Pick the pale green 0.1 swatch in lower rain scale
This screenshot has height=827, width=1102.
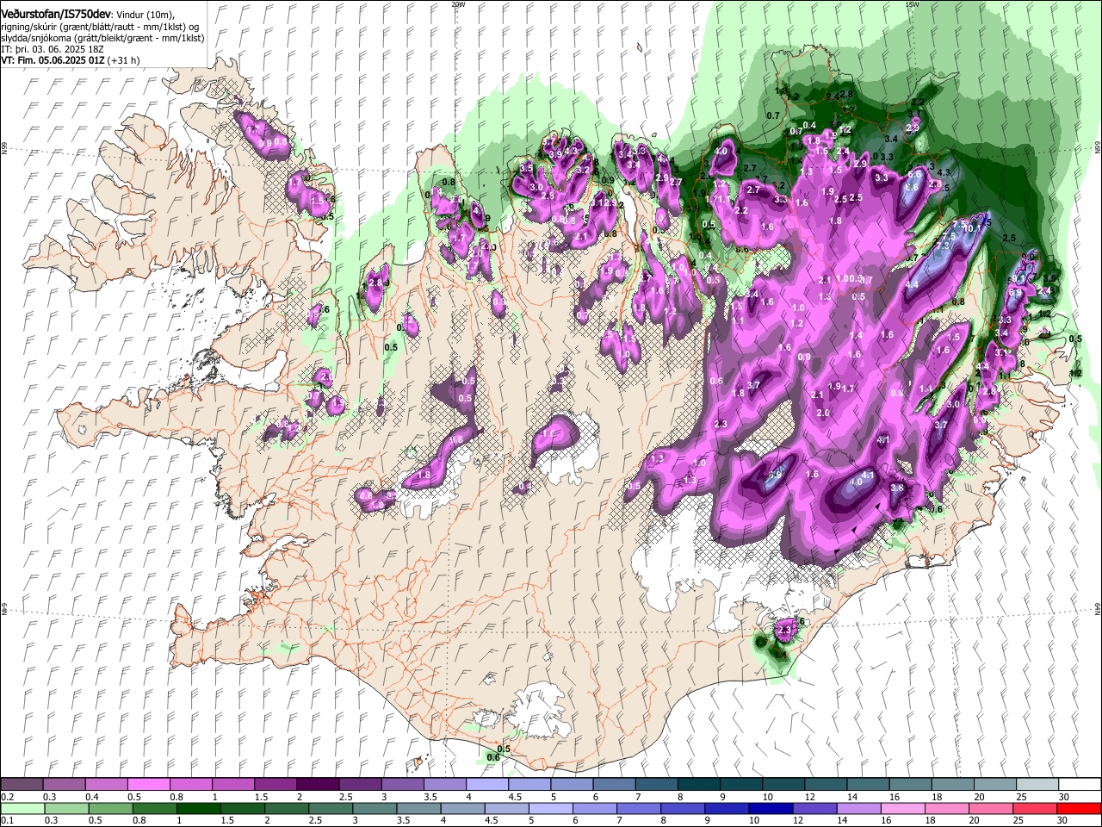coord(22,808)
